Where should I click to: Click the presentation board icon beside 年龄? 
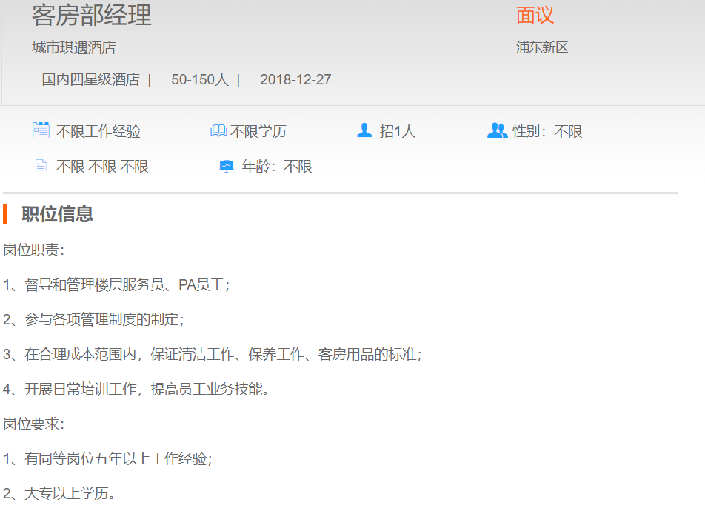point(227,166)
